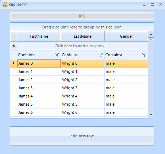This screenshot has width=165, height=154.
Task: Open the Gender column filter icon
Action: click(144, 55)
